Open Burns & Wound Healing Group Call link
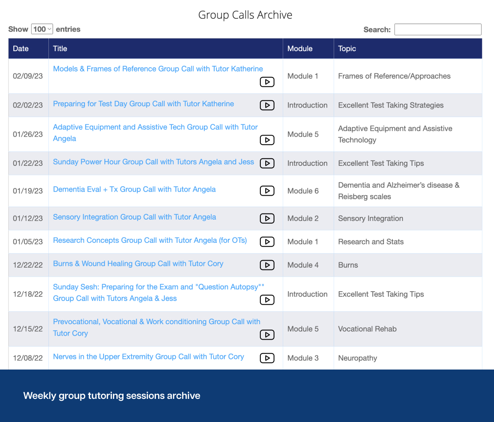The width and height of the screenshot is (494, 422). tap(138, 264)
